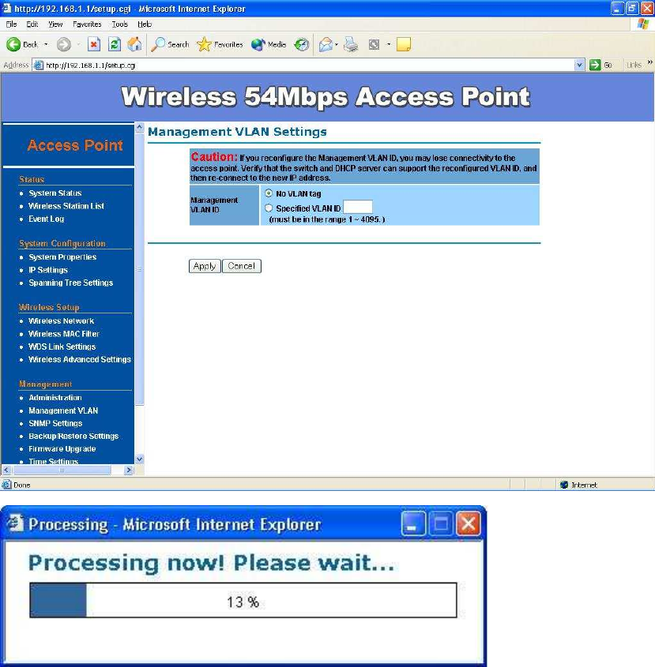This screenshot has width=655, height=667.
Task: Click the Mail envelope icon
Action: (x=326, y=44)
